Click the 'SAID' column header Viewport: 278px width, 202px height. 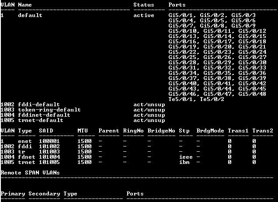click(x=46, y=131)
